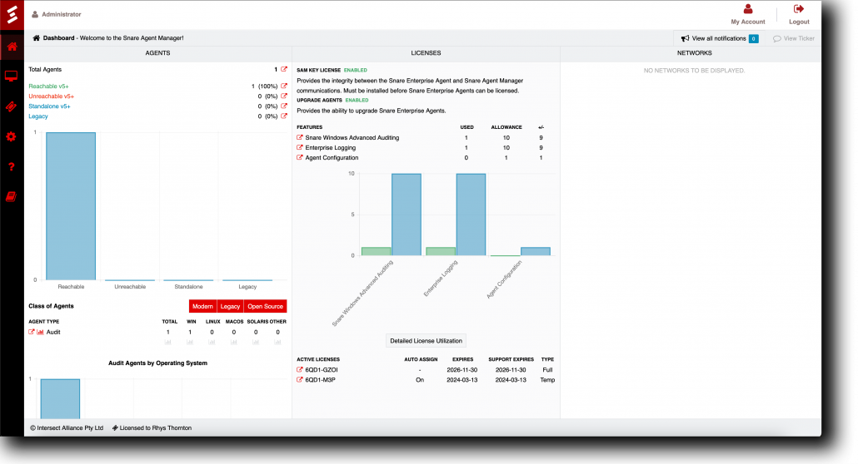The height and width of the screenshot is (464, 858).
Task: Open link icon for Agent Configuration feature
Action: click(300, 157)
